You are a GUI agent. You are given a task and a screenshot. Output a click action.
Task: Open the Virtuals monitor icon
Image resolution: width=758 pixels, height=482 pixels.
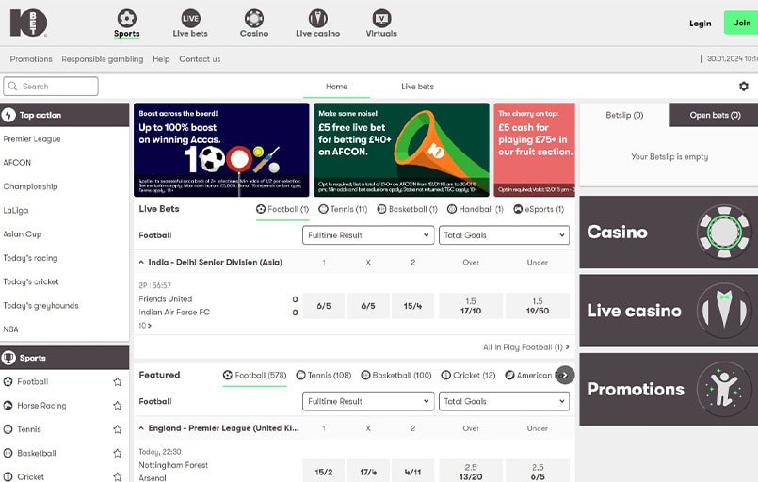381,19
